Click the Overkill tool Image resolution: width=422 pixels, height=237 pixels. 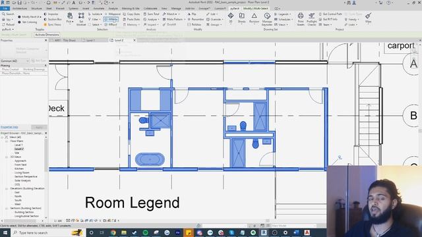click(x=169, y=24)
